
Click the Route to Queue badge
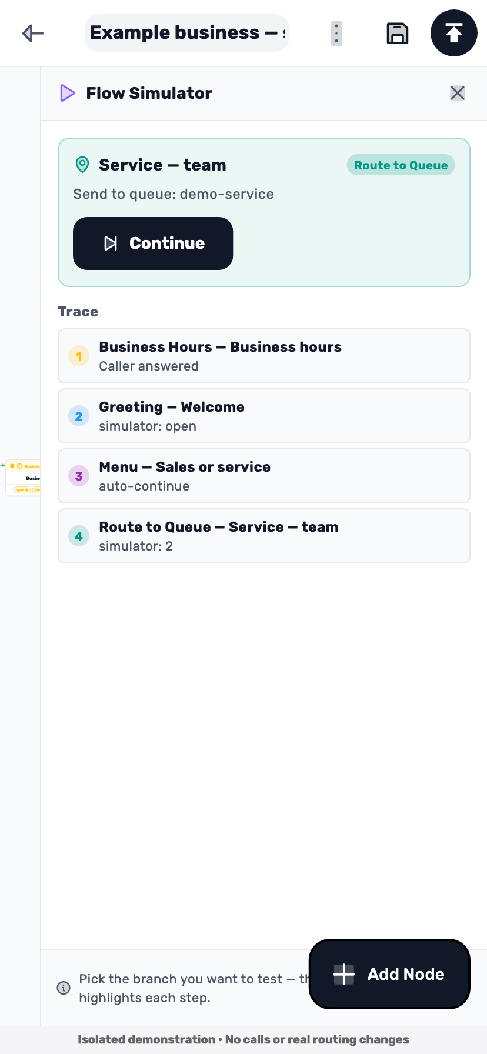(x=401, y=165)
